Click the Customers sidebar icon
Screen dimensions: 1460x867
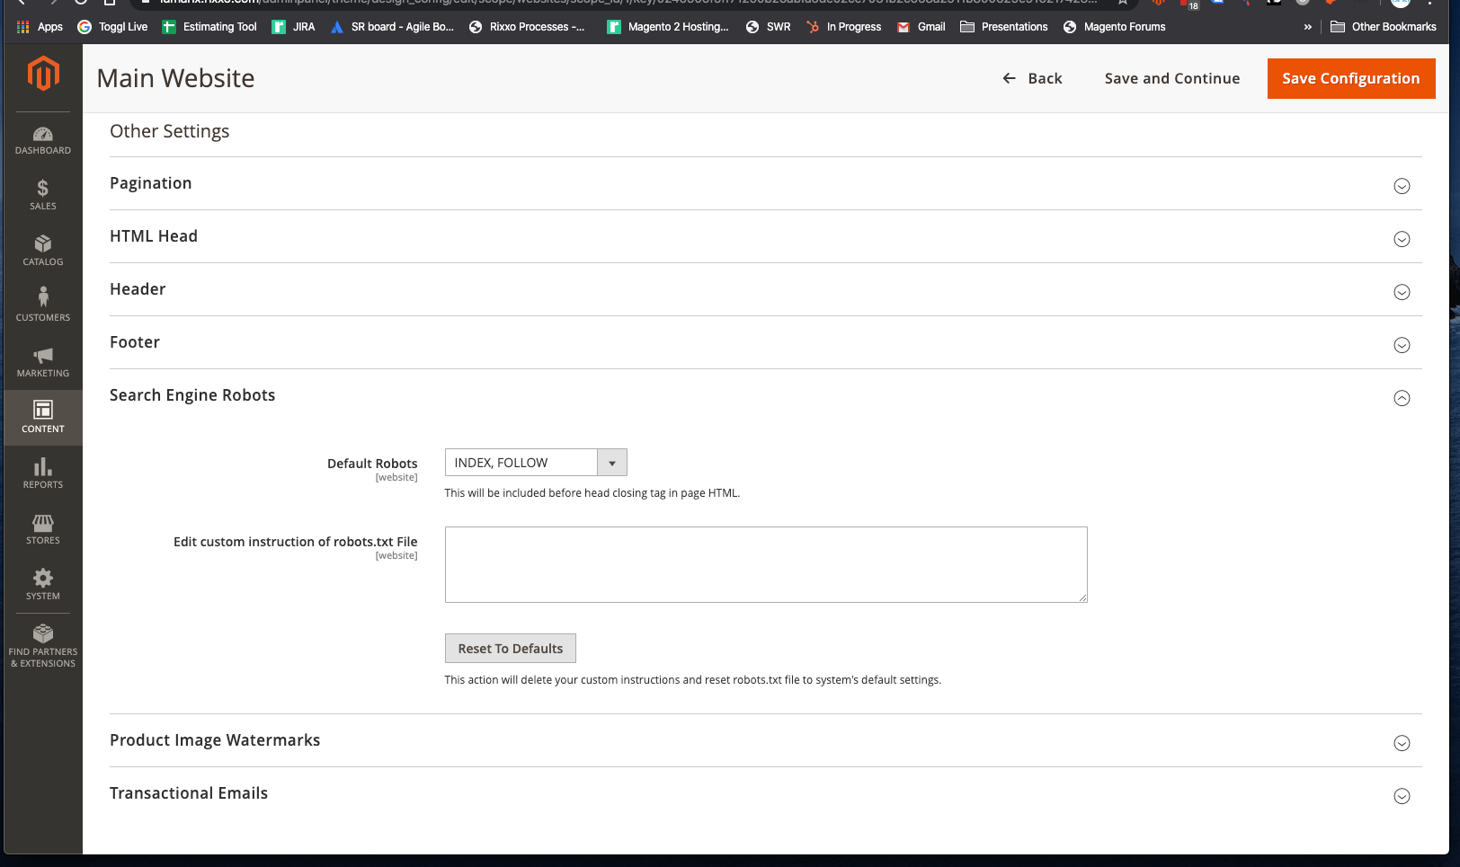click(42, 304)
